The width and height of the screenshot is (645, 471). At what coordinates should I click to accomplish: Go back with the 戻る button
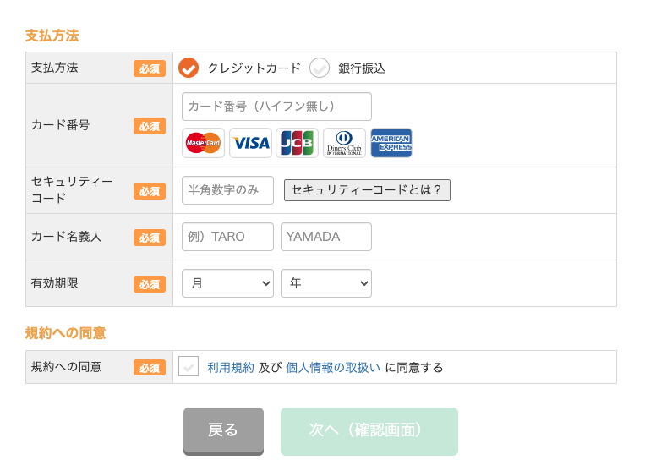(x=223, y=430)
